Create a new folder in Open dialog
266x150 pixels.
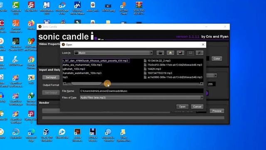(180, 53)
